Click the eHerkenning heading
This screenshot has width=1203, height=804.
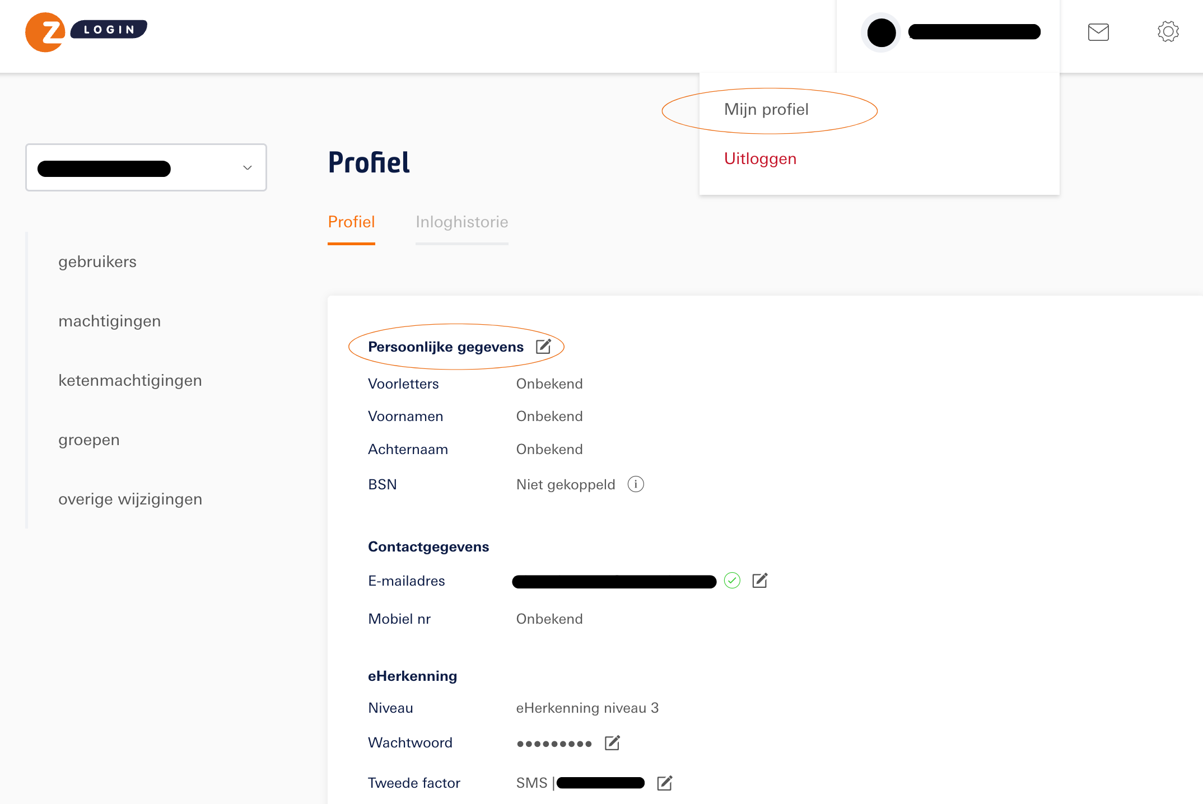tap(412, 676)
